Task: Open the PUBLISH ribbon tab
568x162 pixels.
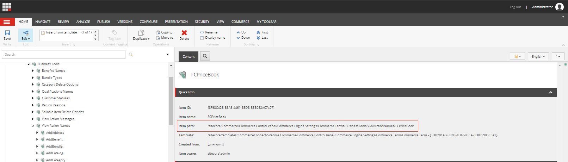Action: pyautogui.click(x=104, y=22)
